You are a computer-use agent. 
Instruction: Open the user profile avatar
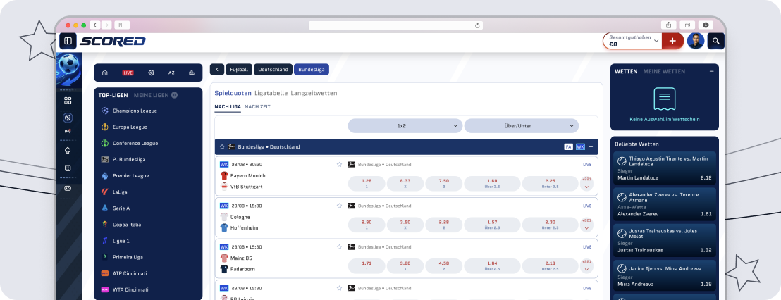pos(696,41)
